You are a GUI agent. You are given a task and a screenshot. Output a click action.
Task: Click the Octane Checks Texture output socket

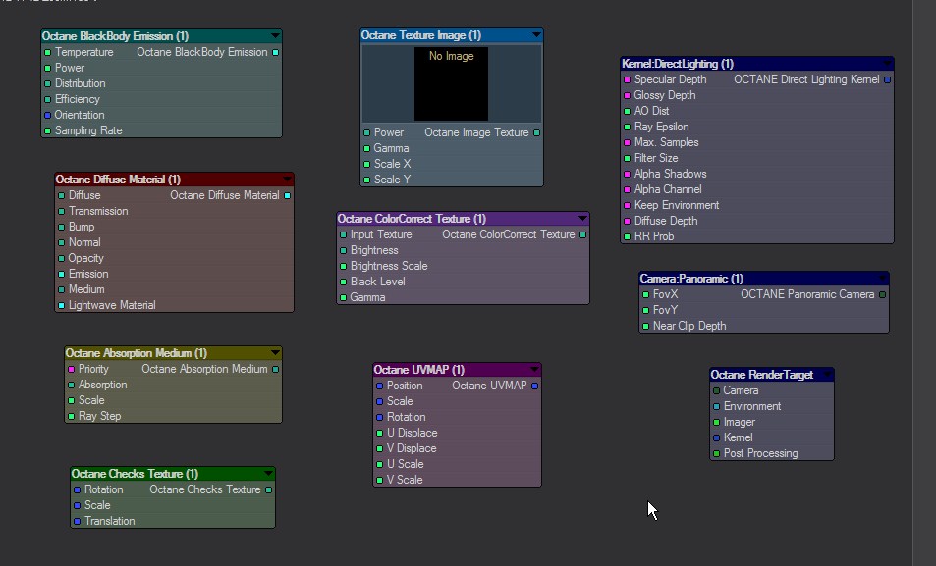click(x=269, y=489)
